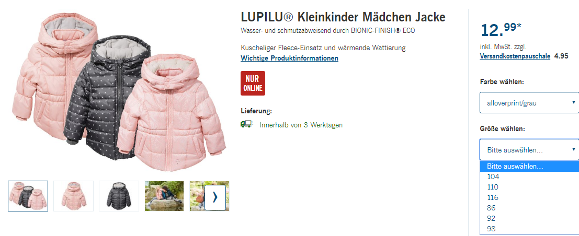Image resolution: width=579 pixels, height=236 pixels.
Task: Click the main product image of jackets
Action: point(118,91)
